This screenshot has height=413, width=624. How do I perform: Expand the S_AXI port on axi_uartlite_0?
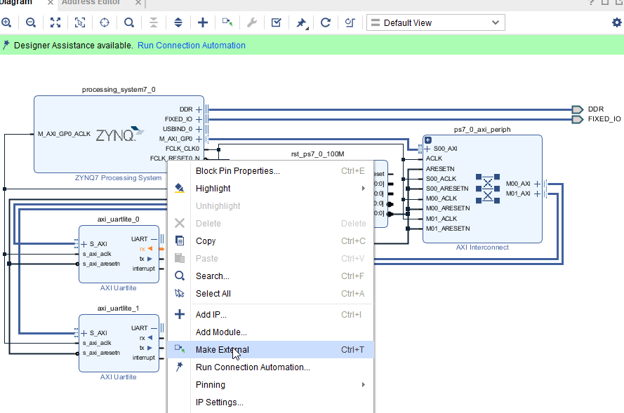point(84,244)
